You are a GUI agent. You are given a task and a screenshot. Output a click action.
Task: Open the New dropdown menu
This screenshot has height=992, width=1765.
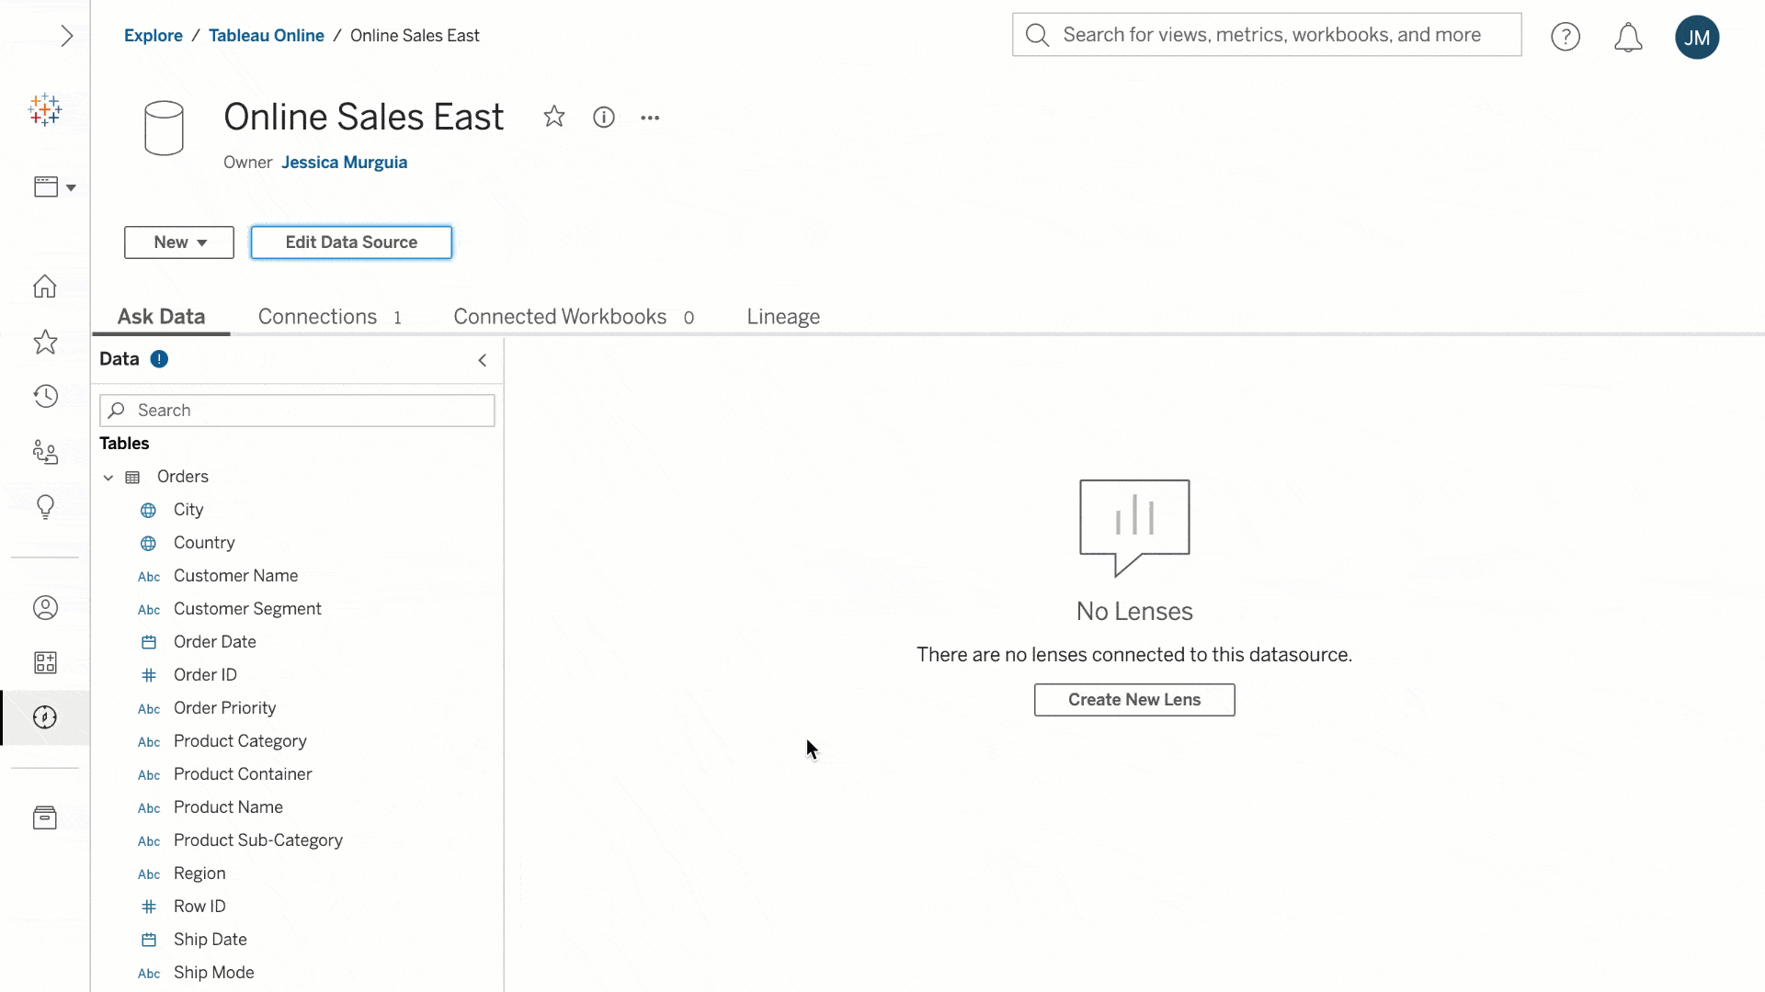(x=178, y=241)
